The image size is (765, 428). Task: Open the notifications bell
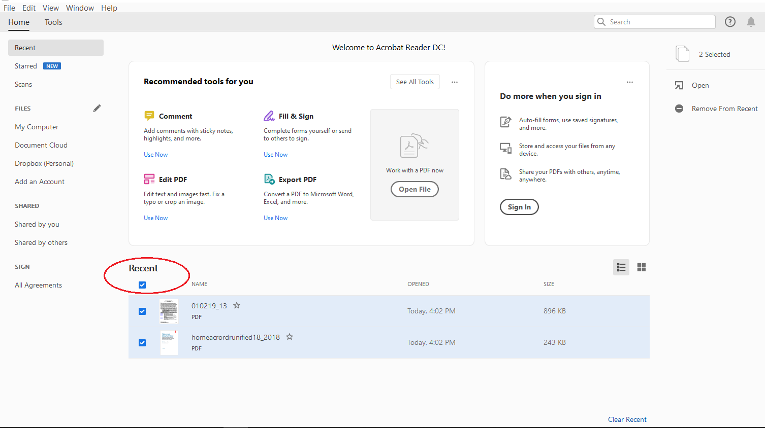pyautogui.click(x=751, y=22)
